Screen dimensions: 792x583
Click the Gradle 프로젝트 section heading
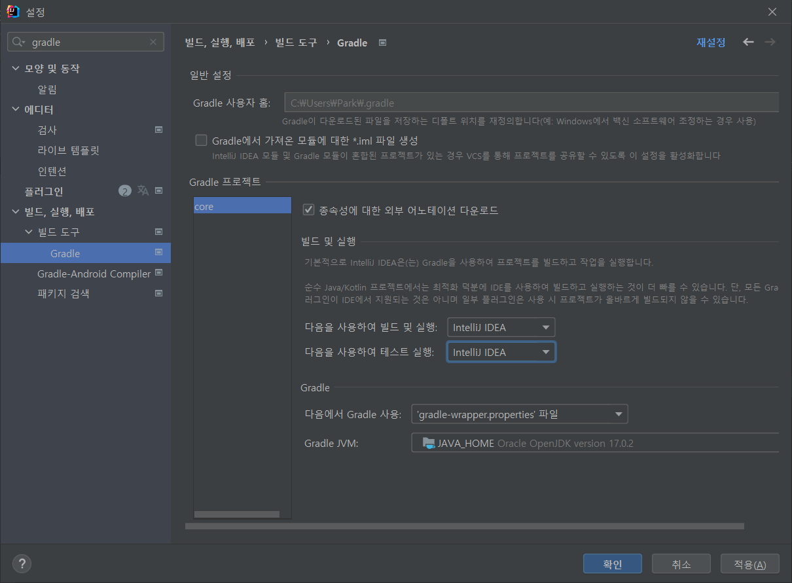(x=225, y=181)
